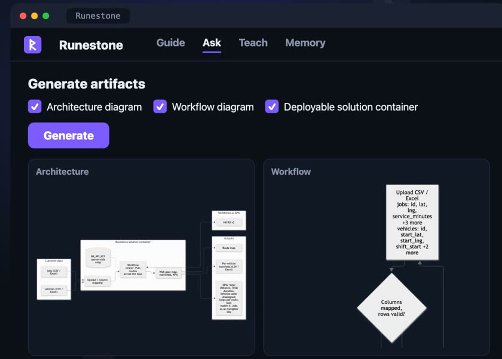The width and height of the screenshot is (502, 359).
Task: Click the Runestone brand name in header
Action: click(91, 45)
